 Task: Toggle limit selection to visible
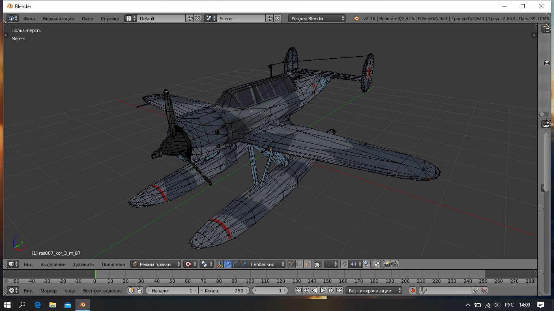[318, 264]
